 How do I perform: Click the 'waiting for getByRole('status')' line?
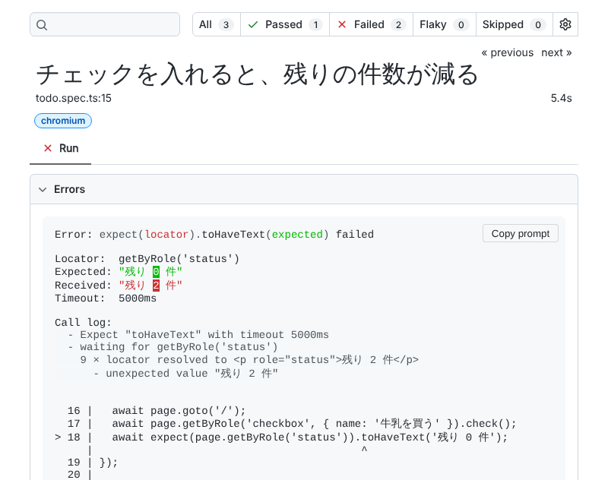(x=173, y=347)
